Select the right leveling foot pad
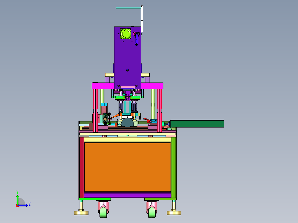The image size is (298, 223). [x=174, y=213]
